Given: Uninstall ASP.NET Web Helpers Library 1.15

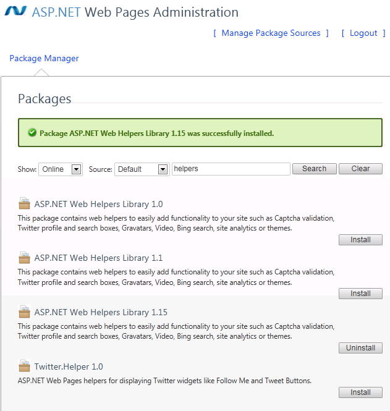Looking at the screenshot, I should pyautogui.click(x=361, y=348).
